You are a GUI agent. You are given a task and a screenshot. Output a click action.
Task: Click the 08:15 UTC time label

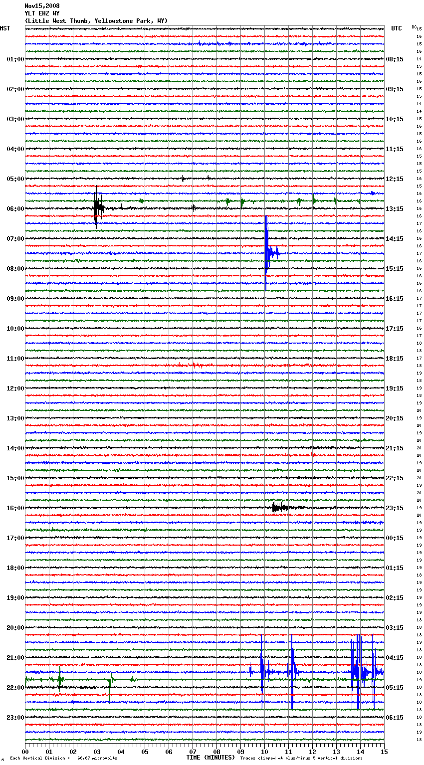tap(395, 59)
